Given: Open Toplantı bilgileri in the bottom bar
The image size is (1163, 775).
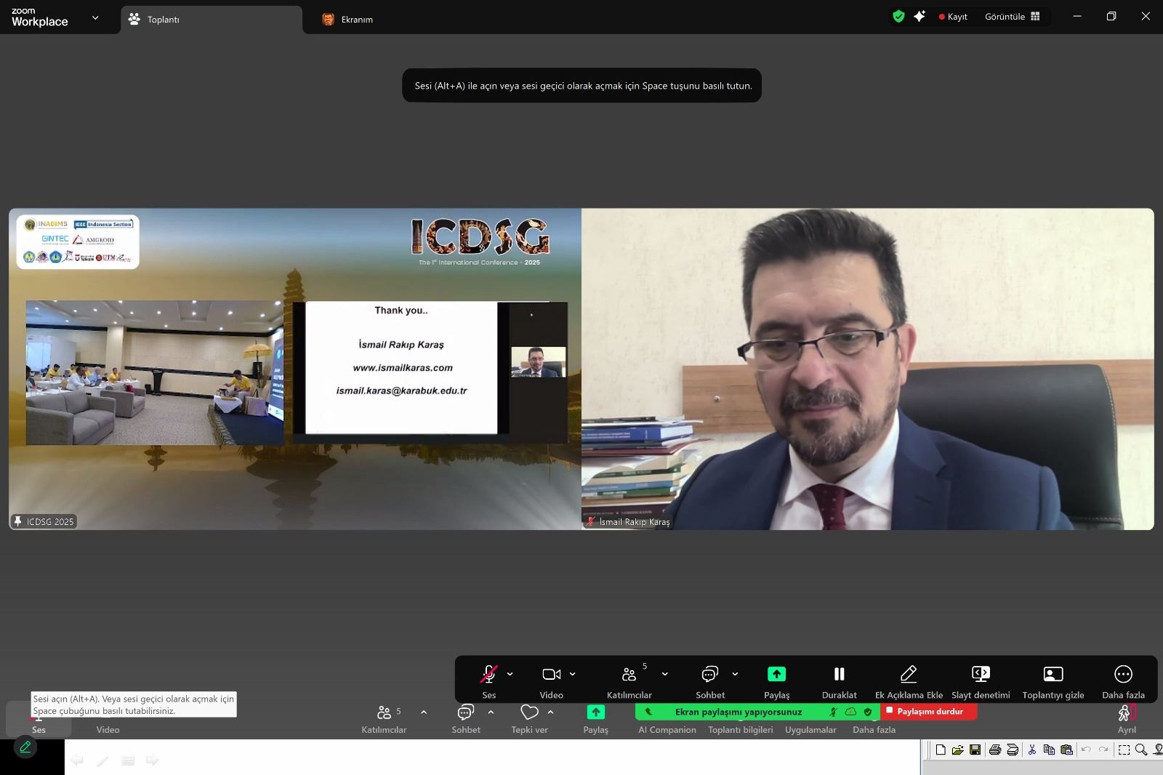Looking at the screenshot, I should point(740,730).
